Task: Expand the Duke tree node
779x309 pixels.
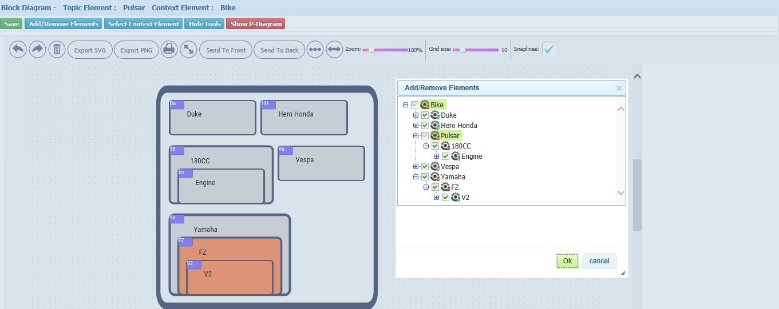Action: (416, 115)
